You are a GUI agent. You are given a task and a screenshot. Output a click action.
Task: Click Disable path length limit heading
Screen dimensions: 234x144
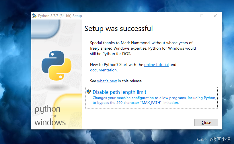[x=119, y=92]
